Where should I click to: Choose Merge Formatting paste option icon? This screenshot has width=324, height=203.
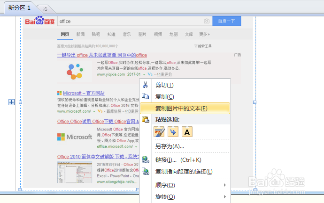point(173,131)
